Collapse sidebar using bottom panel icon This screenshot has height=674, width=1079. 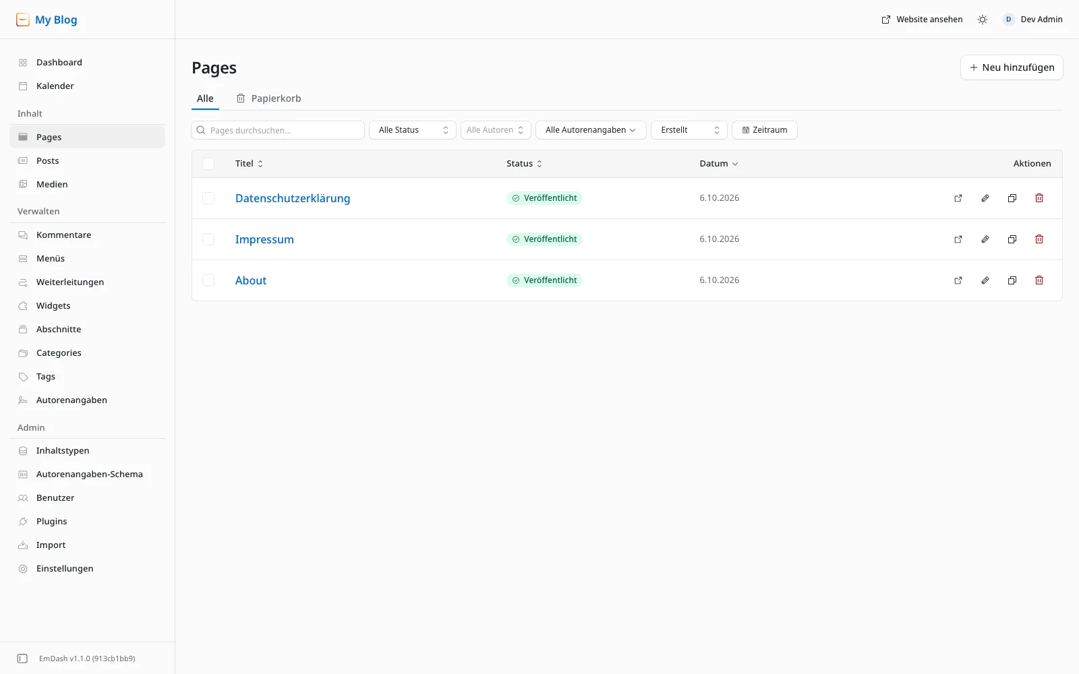(x=22, y=658)
